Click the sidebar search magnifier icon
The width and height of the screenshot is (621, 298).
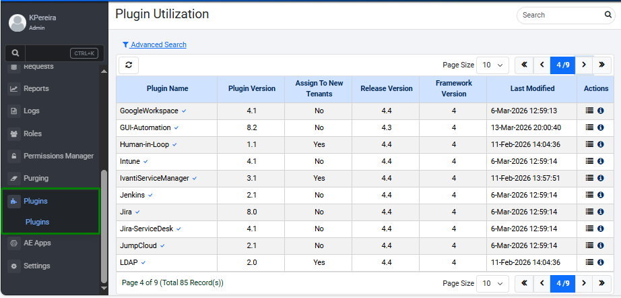(15, 53)
